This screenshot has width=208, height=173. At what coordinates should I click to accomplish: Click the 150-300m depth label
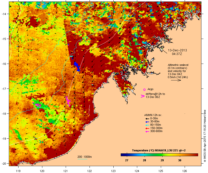[x=156, y=128]
